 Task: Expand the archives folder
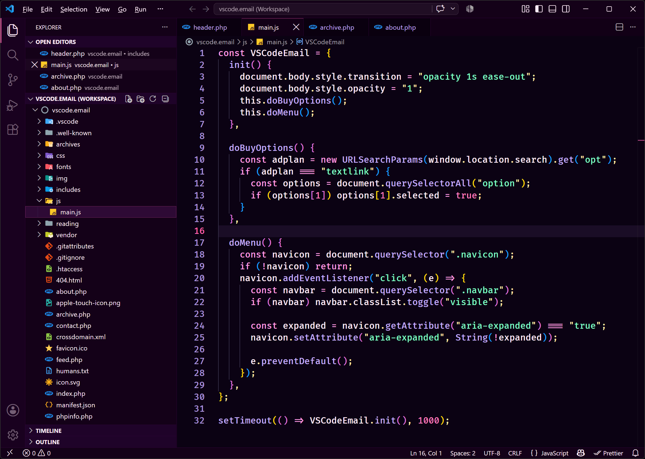point(39,144)
